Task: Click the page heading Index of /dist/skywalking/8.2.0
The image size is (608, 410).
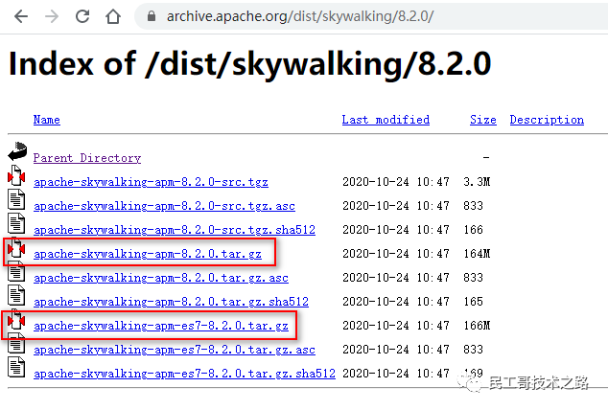Action: (250, 64)
